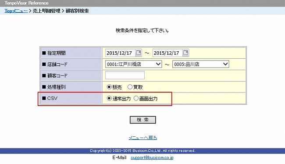
Task: Click the 処理種別 row label
Action: point(56,87)
